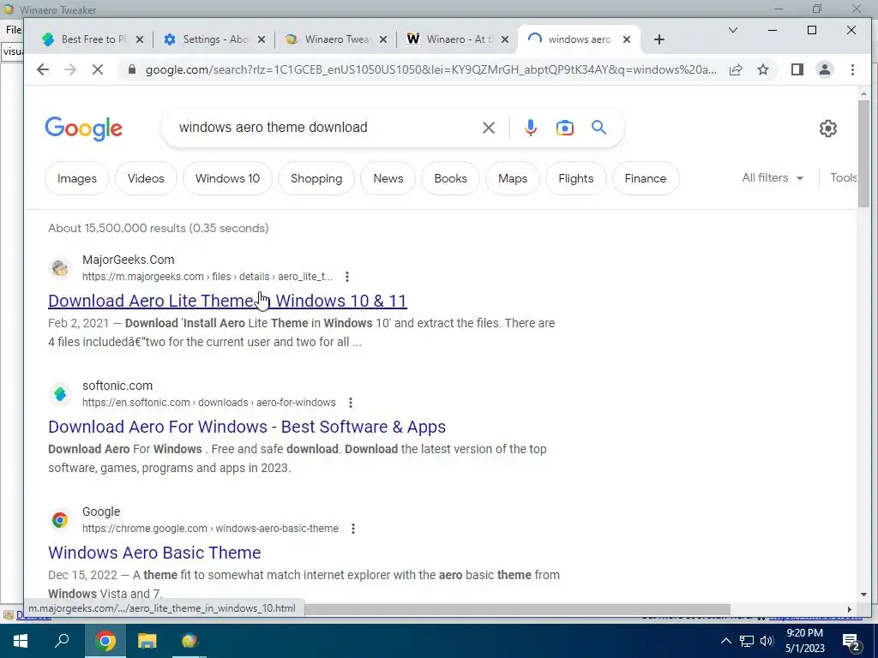Close the Winaero Tweaker tab
Viewport: 878px width, 658px height.
[383, 39]
